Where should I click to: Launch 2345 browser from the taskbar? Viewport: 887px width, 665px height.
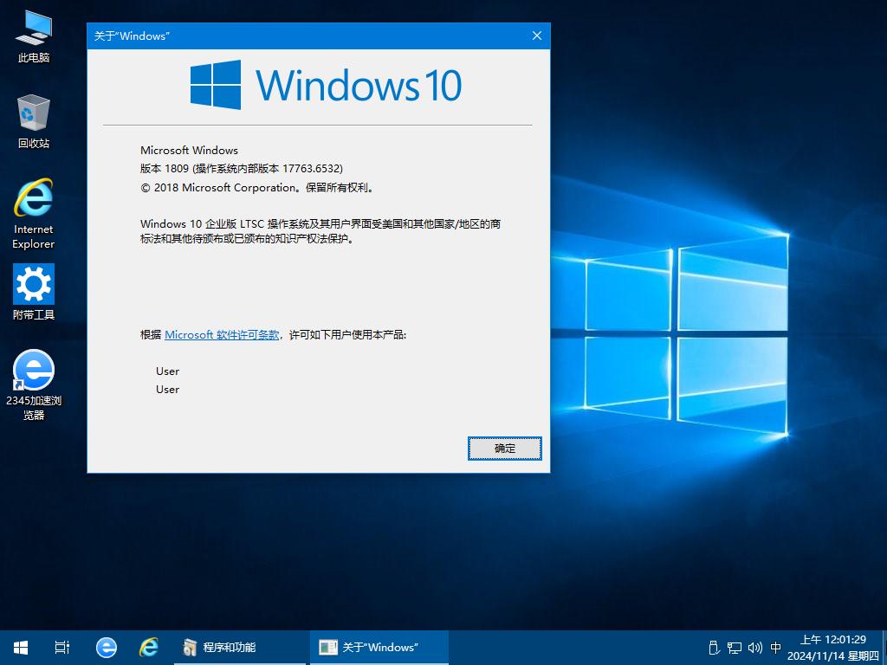[x=107, y=648]
